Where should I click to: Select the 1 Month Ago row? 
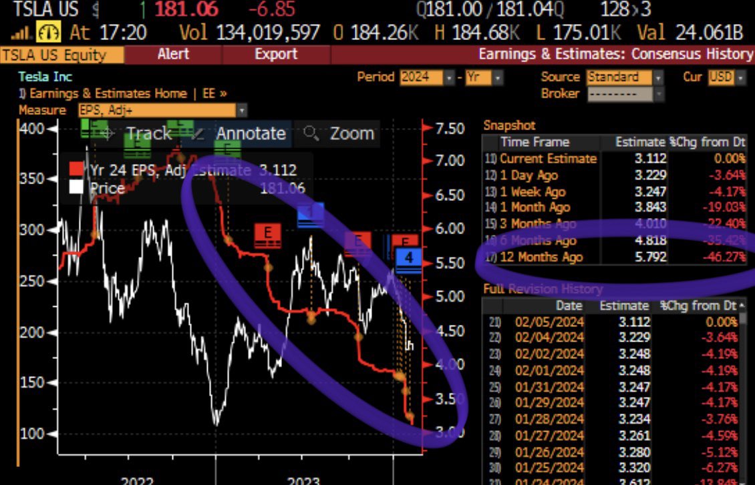pos(615,207)
